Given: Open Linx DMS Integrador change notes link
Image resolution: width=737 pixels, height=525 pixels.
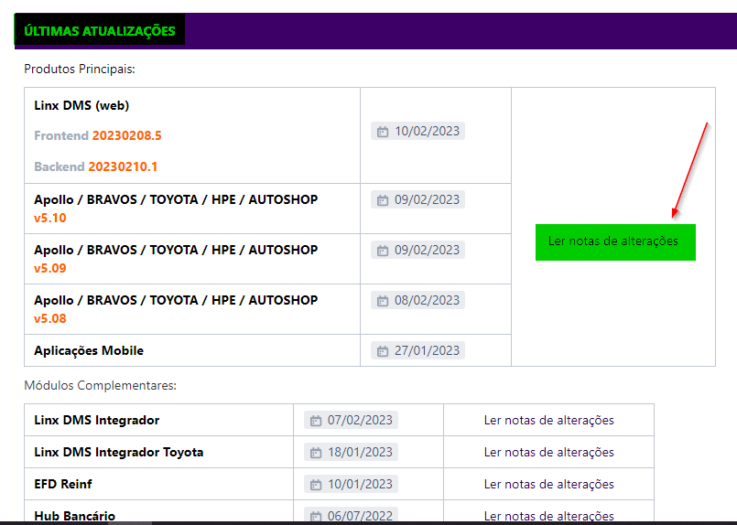Looking at the screenshot, I should pyautogui.click(x=549, y=420).
